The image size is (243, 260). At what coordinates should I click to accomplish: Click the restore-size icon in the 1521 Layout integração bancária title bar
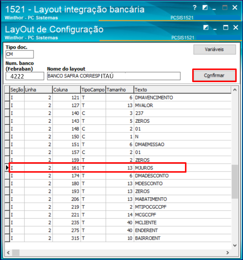point(205,8)
